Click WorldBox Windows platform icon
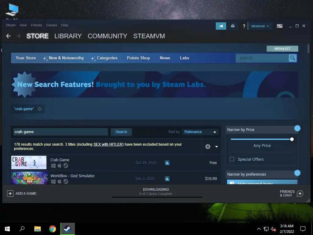 pyautogui.click(x=53, y=181)
